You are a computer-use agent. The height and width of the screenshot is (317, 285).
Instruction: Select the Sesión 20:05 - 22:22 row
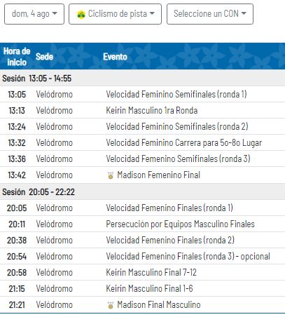(x=142, y=191)
